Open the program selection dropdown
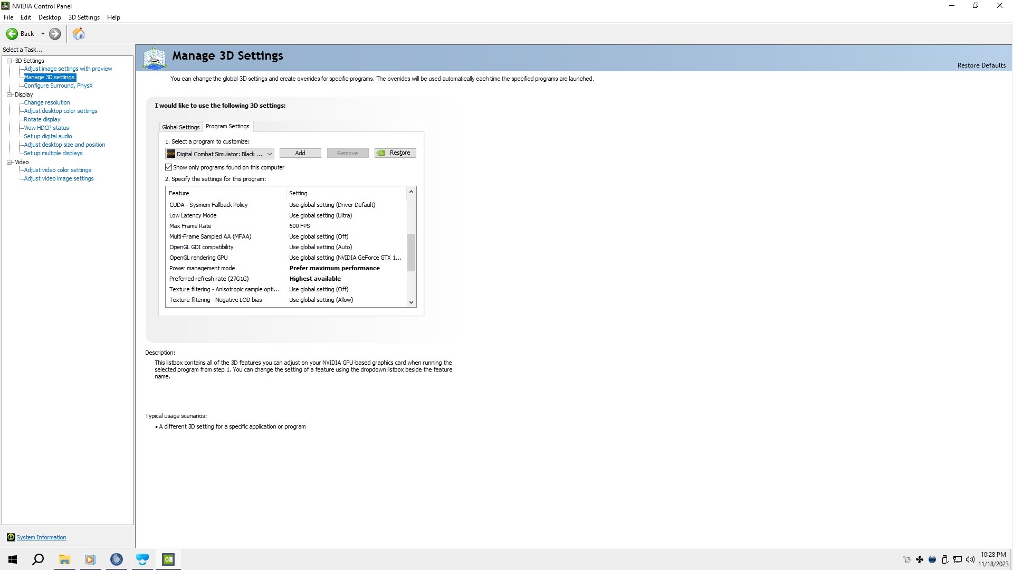 pyautogui.click(x=219, y=154)
